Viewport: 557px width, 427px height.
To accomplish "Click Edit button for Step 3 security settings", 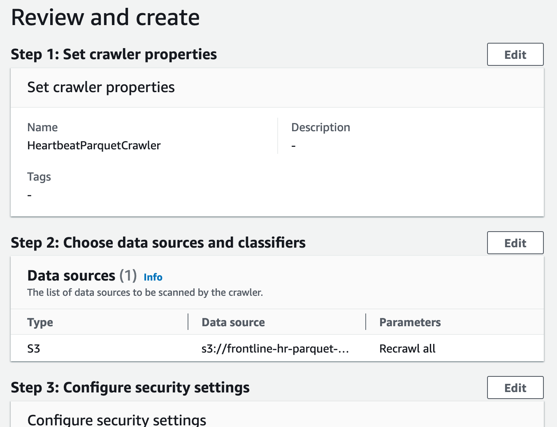I will [515, 388].
